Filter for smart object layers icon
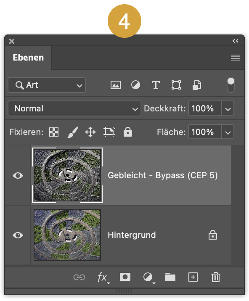 (x=197, y=85)
